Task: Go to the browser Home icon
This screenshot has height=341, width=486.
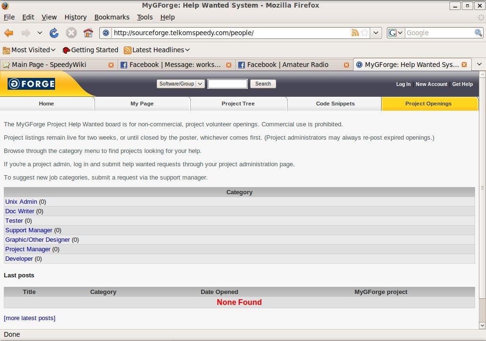Action: point(88,33)
